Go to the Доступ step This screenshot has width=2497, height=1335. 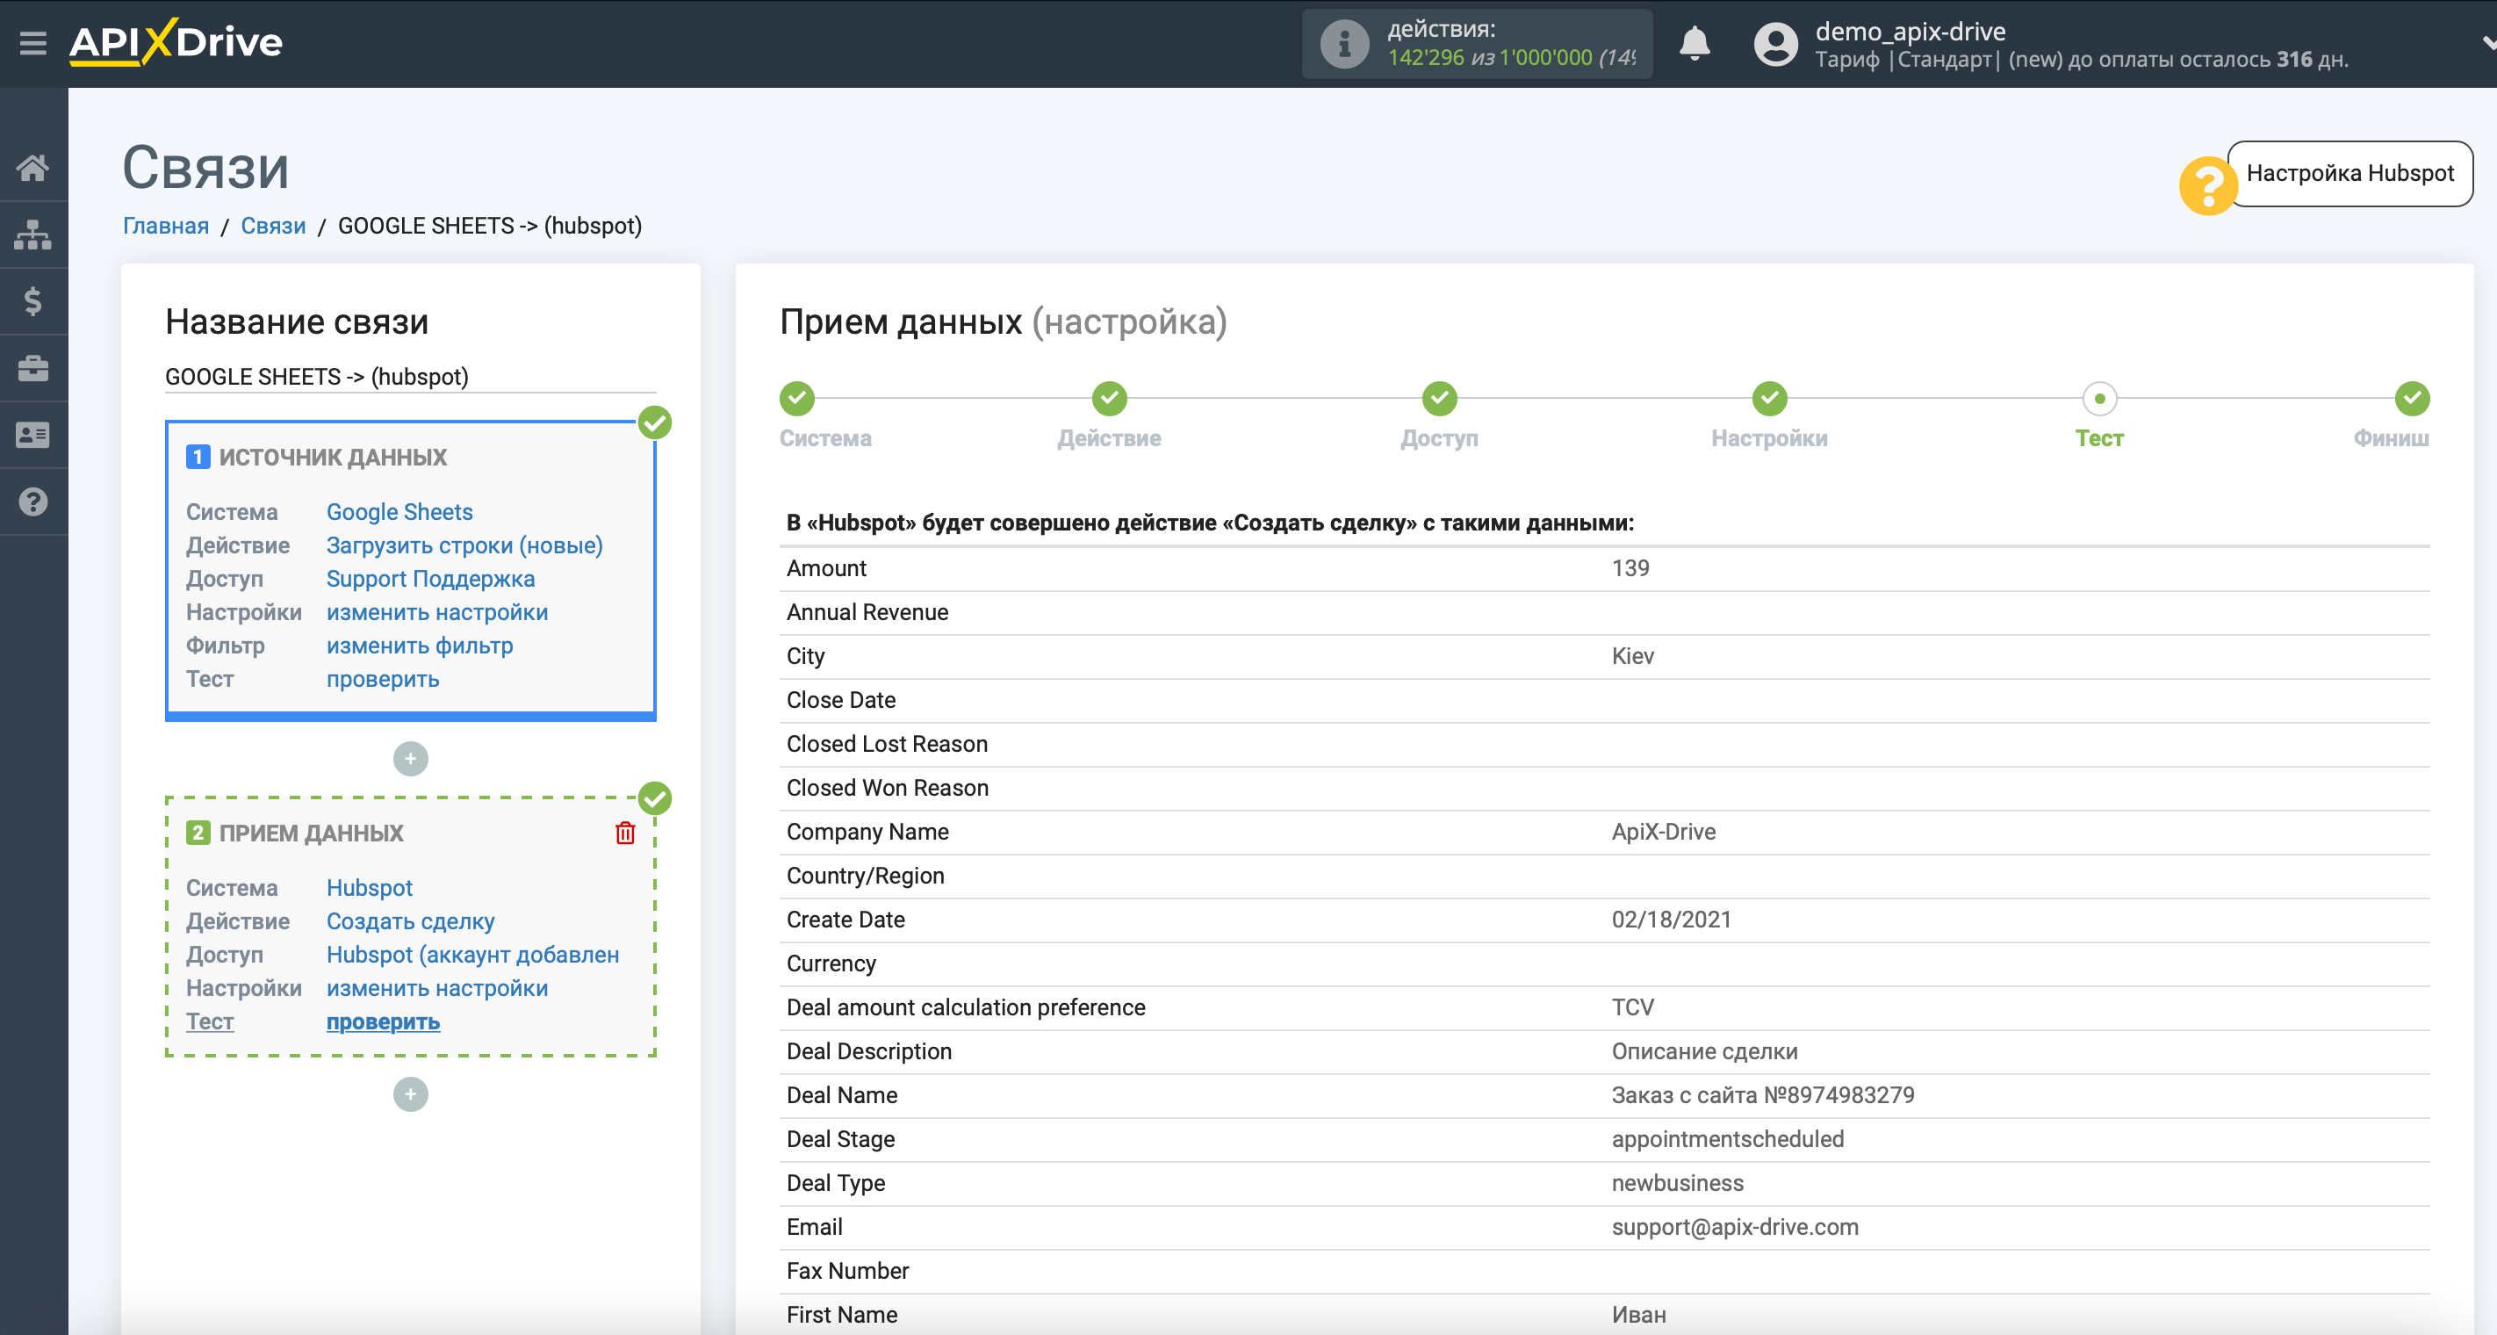1438,438
